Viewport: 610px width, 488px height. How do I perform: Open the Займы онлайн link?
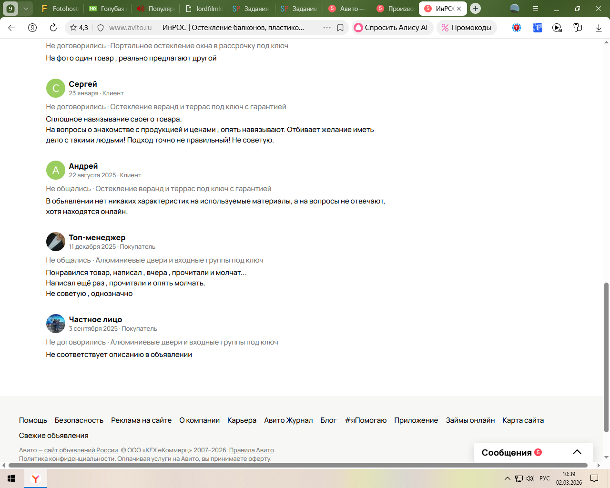470,420
